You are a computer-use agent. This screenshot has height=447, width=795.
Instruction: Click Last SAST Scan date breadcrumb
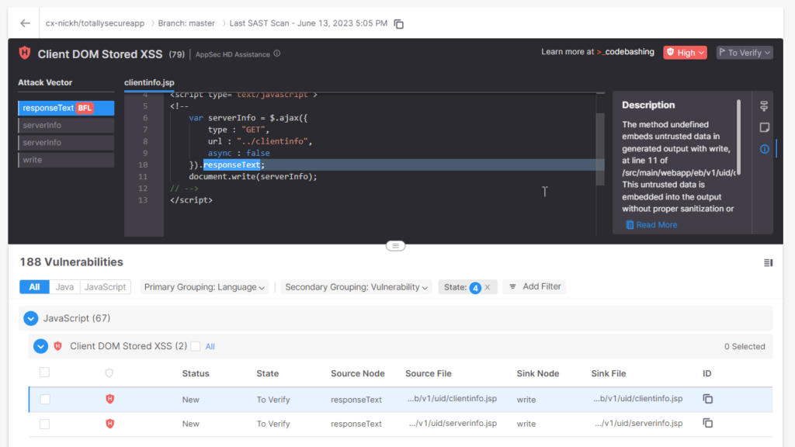tap(308, 23)
